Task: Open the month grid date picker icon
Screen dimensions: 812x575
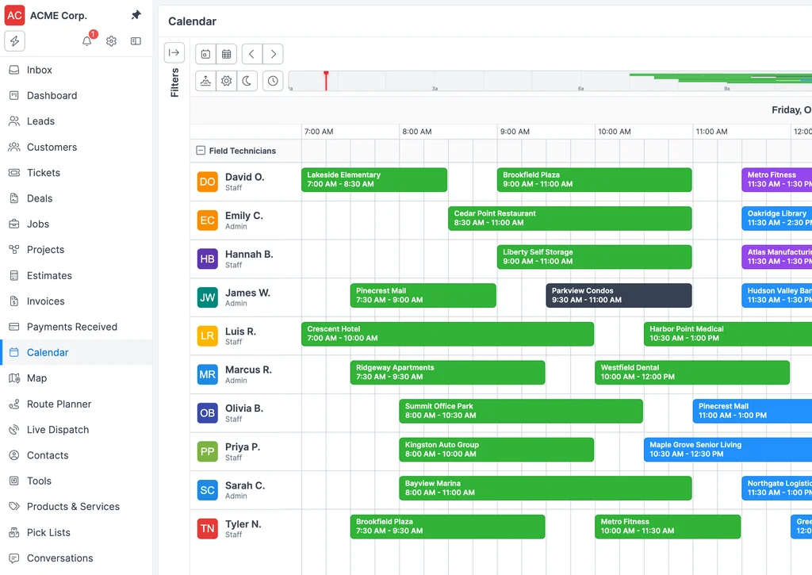Action: click(226, 54)
